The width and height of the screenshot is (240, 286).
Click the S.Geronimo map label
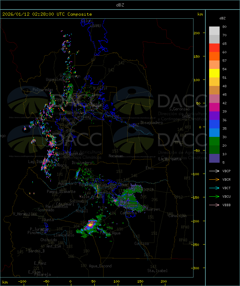click(x=179, y=109)
